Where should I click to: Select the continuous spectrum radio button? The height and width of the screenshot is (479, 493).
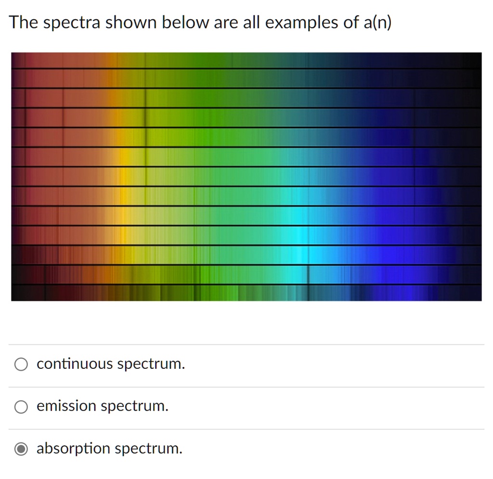[x=21, y=364]
